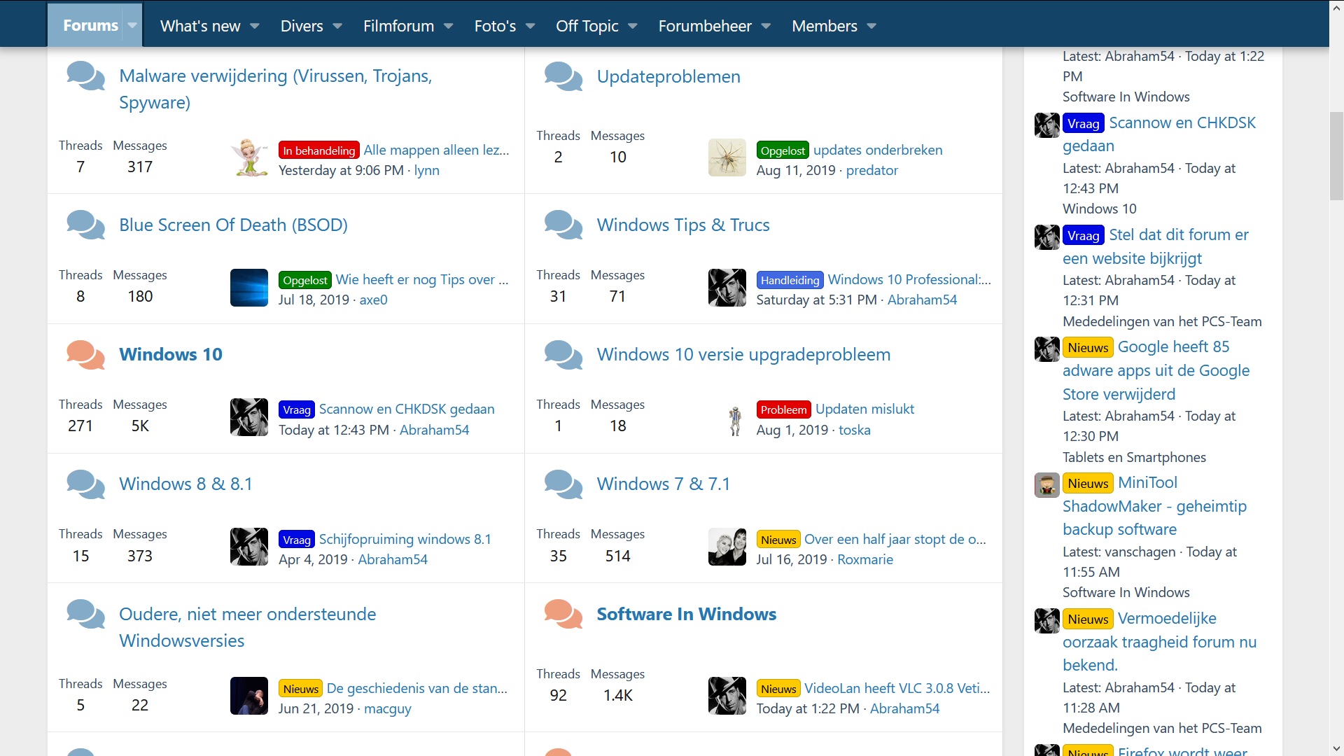Click lynn's fairy avatar in Malware section

[x=249, y=157]
